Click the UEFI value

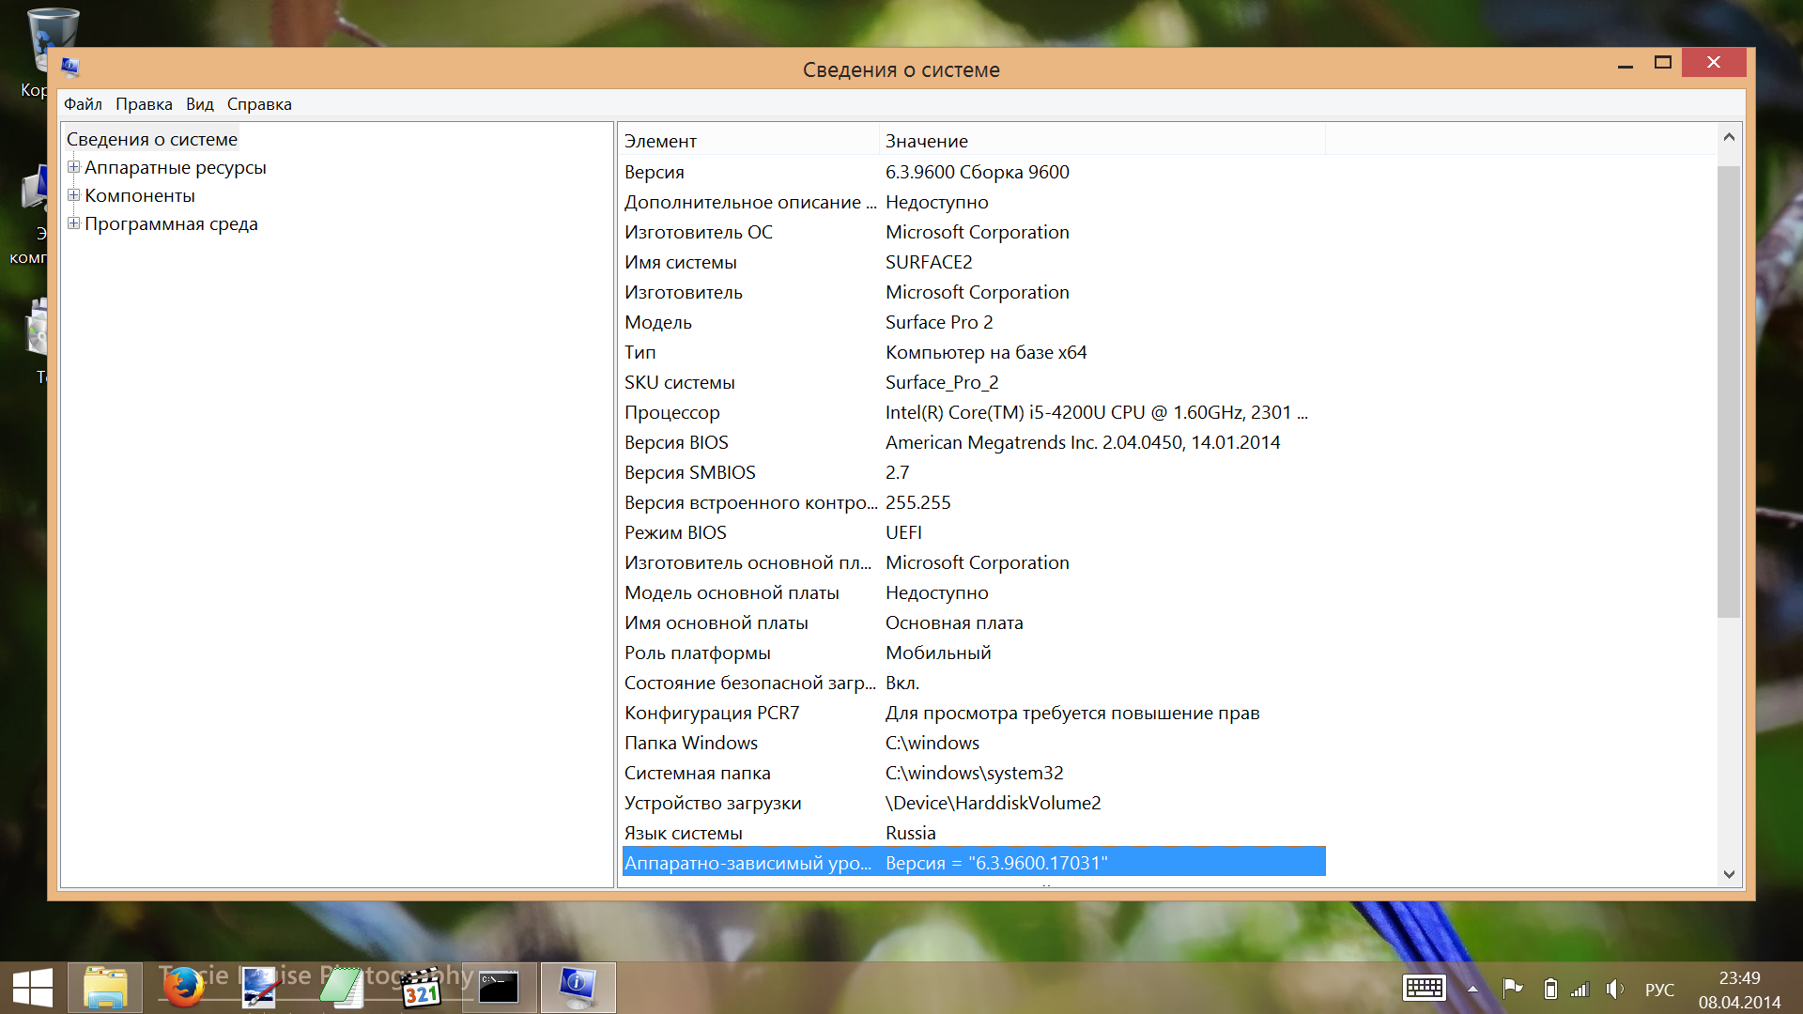pyautogui.click(x=903, y=532)
